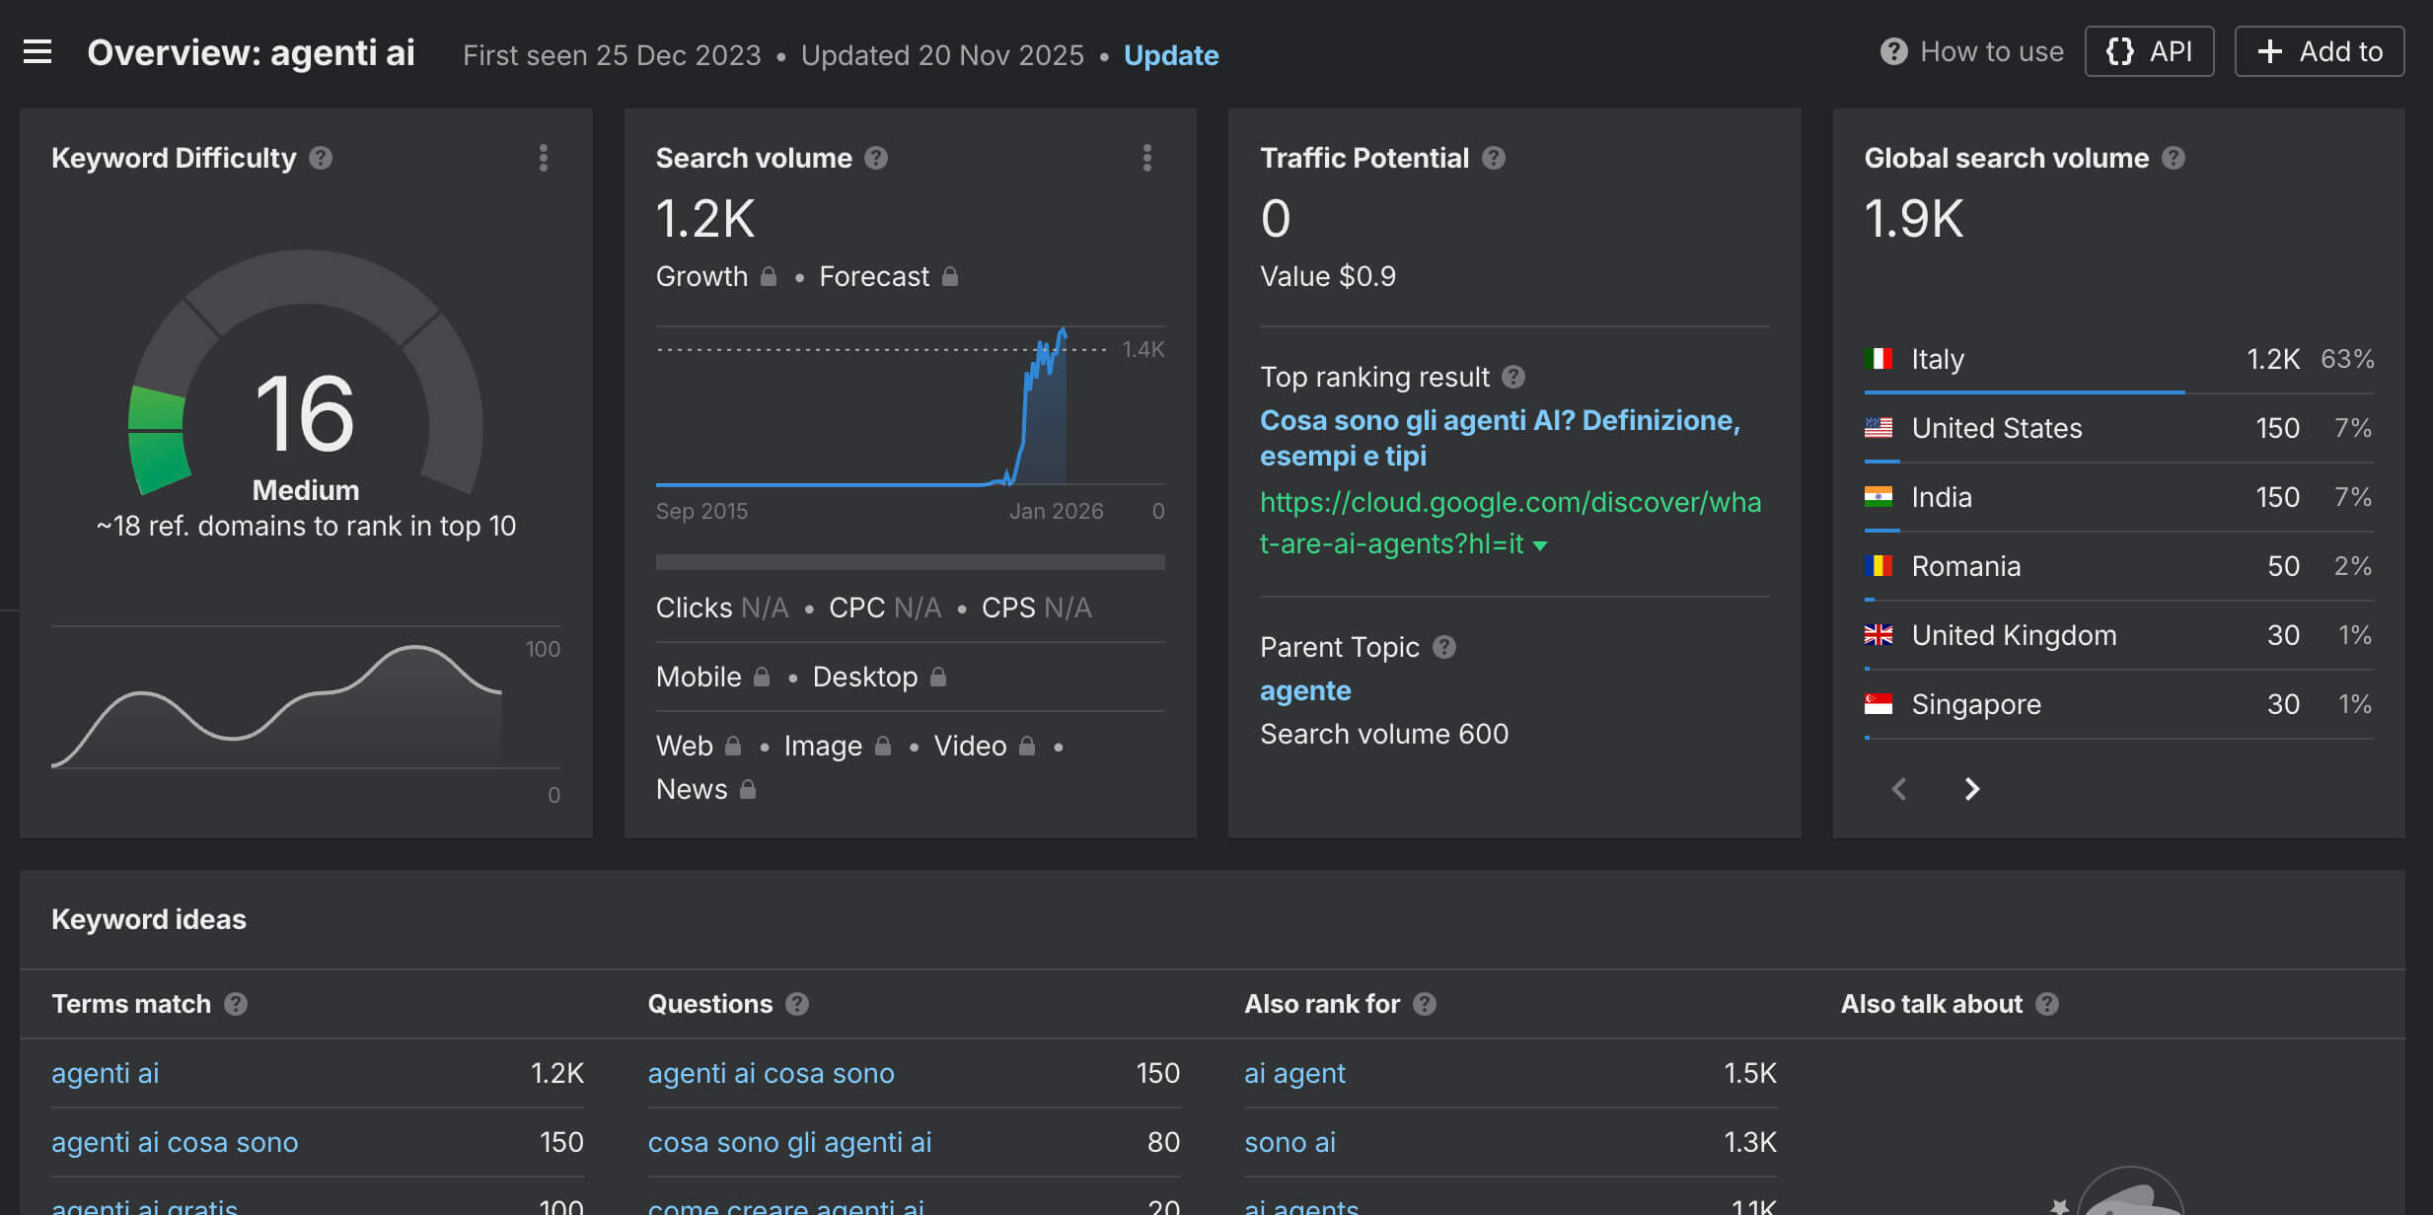
Task: Click the Terms match help icon
Action: [236, 1004]
